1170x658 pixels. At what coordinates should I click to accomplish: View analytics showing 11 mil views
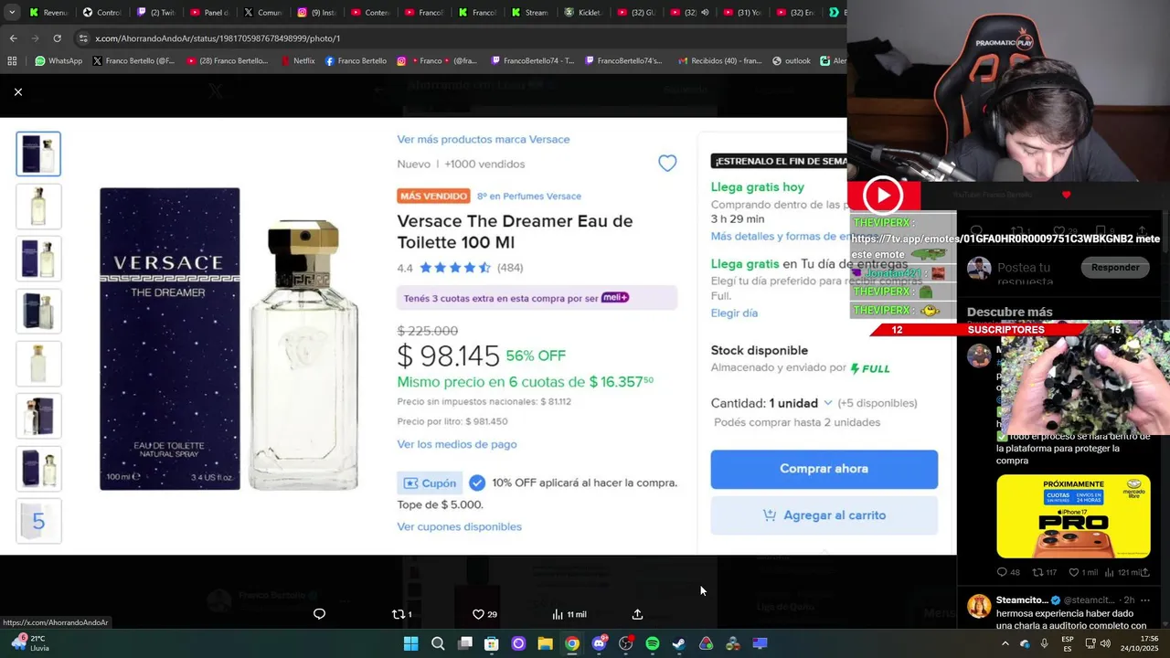pos(569,614)
